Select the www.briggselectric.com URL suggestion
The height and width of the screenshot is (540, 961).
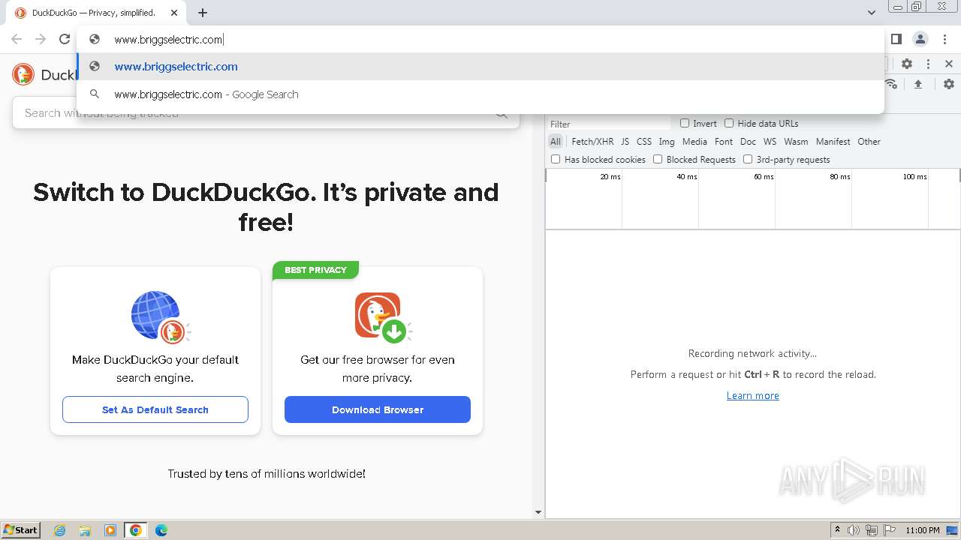(480, 66)
